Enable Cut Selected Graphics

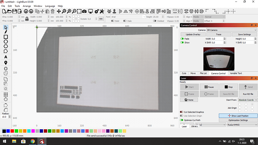pyautogui.click(x=181, y=112)
